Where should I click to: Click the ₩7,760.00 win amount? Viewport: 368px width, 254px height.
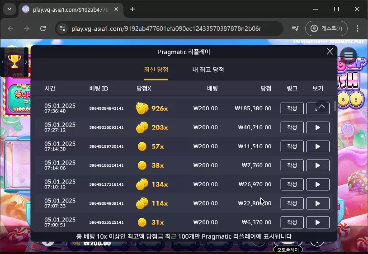pos(256,165)
